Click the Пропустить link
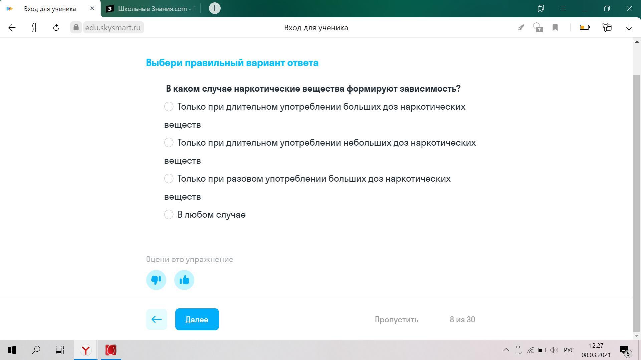The image size is (641, 360). click(x=396, y=320)
